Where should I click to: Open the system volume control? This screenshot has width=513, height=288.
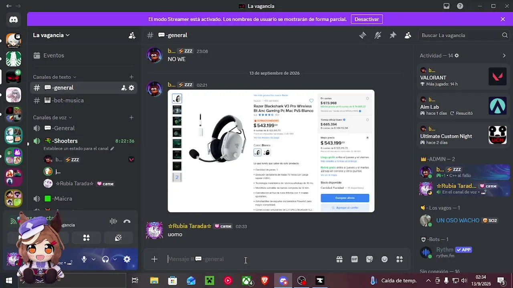464,280
